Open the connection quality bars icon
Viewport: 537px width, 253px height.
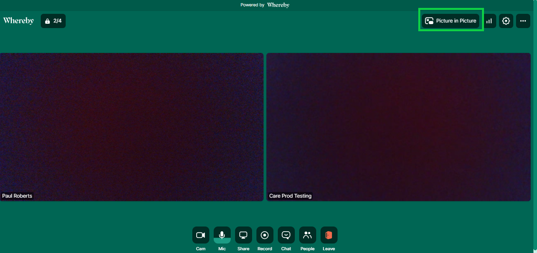pyautogui.click(x=489, y=21)
